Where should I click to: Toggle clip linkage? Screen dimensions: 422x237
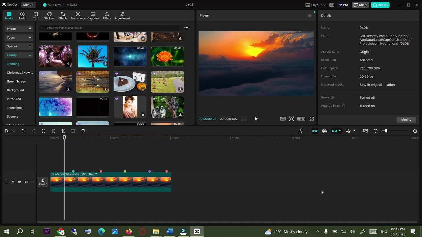335,131
